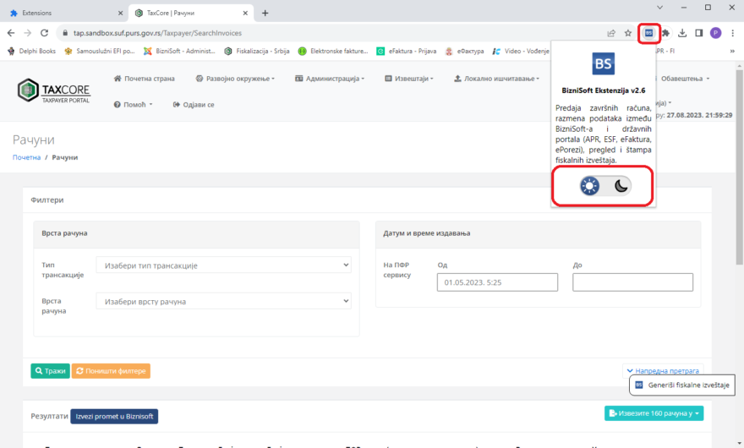Click Izvezi promet u Biznisoft button
Image resolution: width=744 pixels, height=448 pixels.
point(114,416)
